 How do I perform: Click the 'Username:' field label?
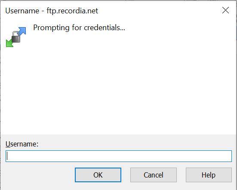click(x=22, y=144)
